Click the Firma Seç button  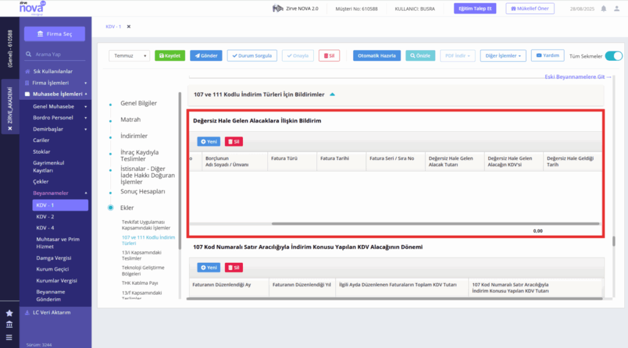tap(55, 34)
